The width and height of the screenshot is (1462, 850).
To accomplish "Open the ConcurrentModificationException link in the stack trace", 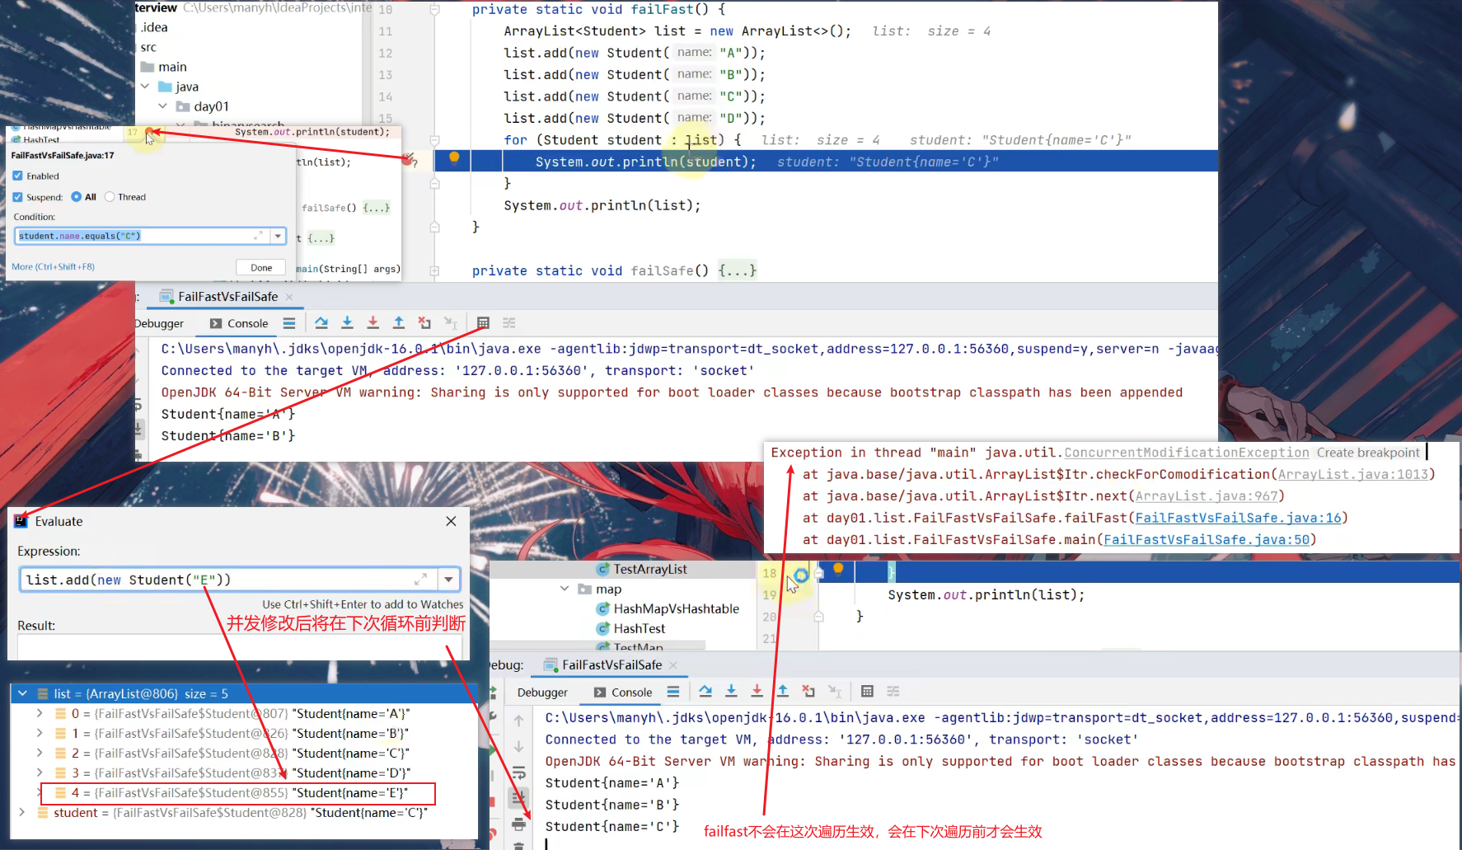I will [1187, 453].
